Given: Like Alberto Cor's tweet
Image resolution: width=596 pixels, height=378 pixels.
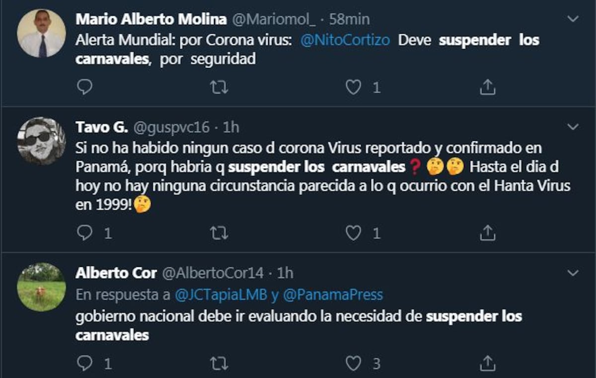Looking at the screenshot, I should pyautogui.click(x=354, y=364).
